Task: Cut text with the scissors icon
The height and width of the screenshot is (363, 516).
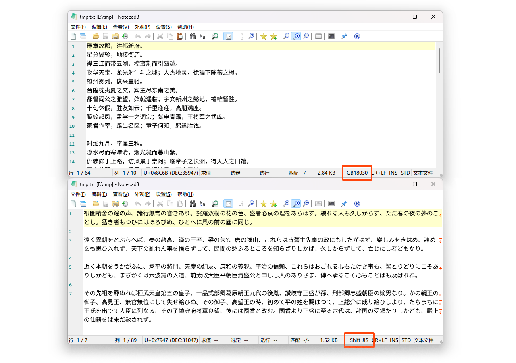Action: 160,36
